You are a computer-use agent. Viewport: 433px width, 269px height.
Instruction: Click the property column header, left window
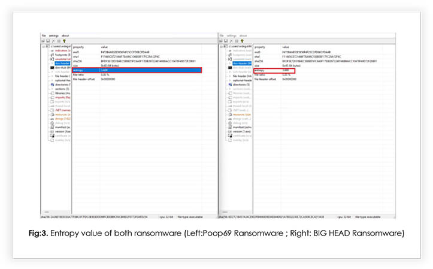pyautogui.click(x=78, y=47)
